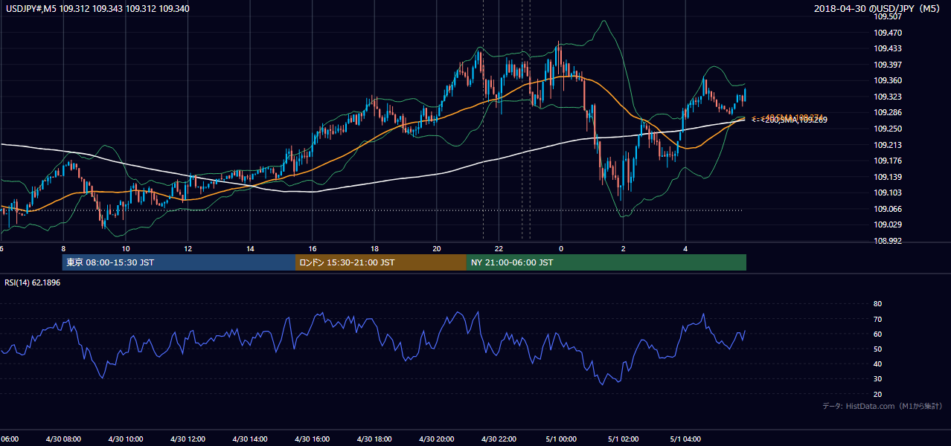The image size is (951, 446).
Task: Click price axis value 109.433
Action: pyautogui.click(x=888, y=48)
